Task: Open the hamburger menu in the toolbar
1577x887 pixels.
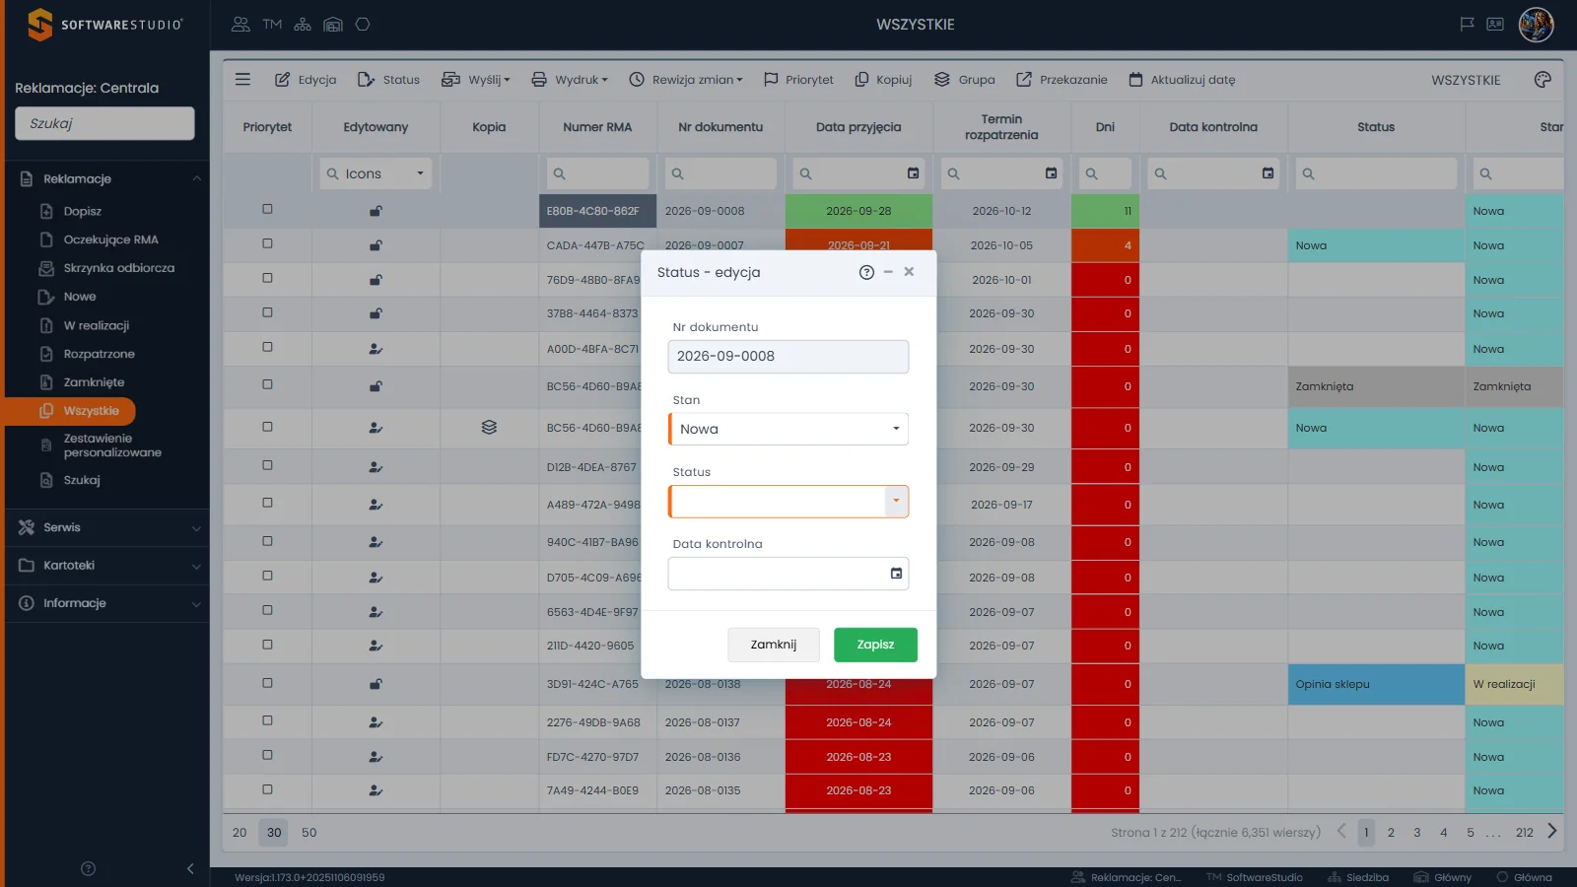Action: [242, 79]
